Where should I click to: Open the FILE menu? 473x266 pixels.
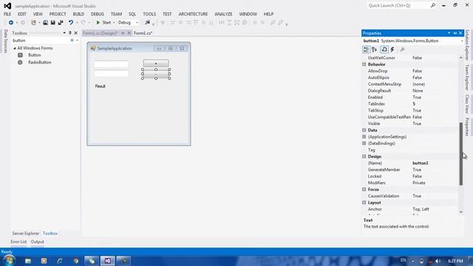(7, 14)
